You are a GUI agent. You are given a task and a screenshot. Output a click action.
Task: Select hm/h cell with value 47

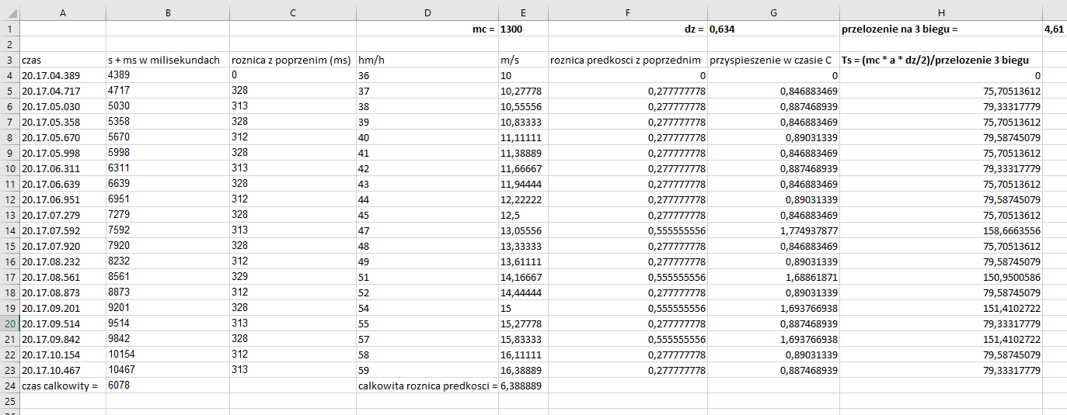tap(427, 230)
